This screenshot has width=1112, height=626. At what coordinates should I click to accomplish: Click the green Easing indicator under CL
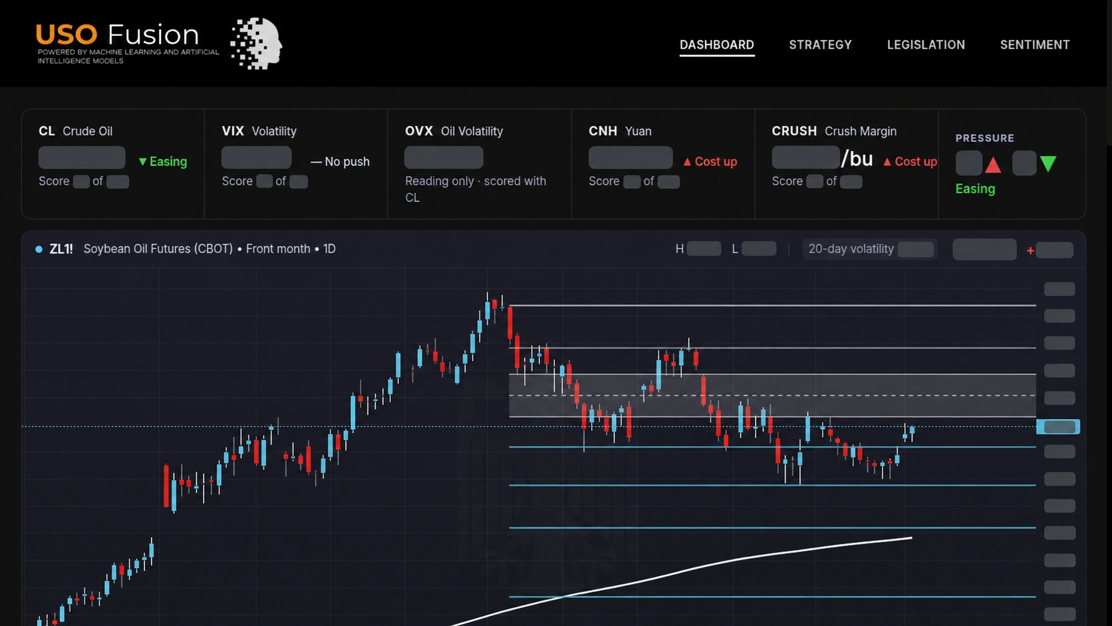coord(162,162)
